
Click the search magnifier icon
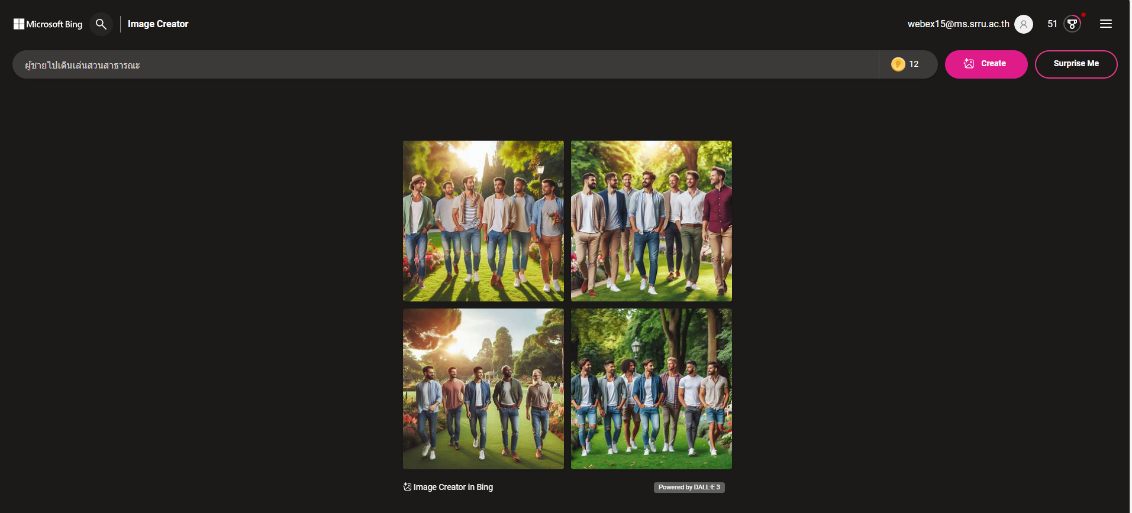(x=101, y=24)
